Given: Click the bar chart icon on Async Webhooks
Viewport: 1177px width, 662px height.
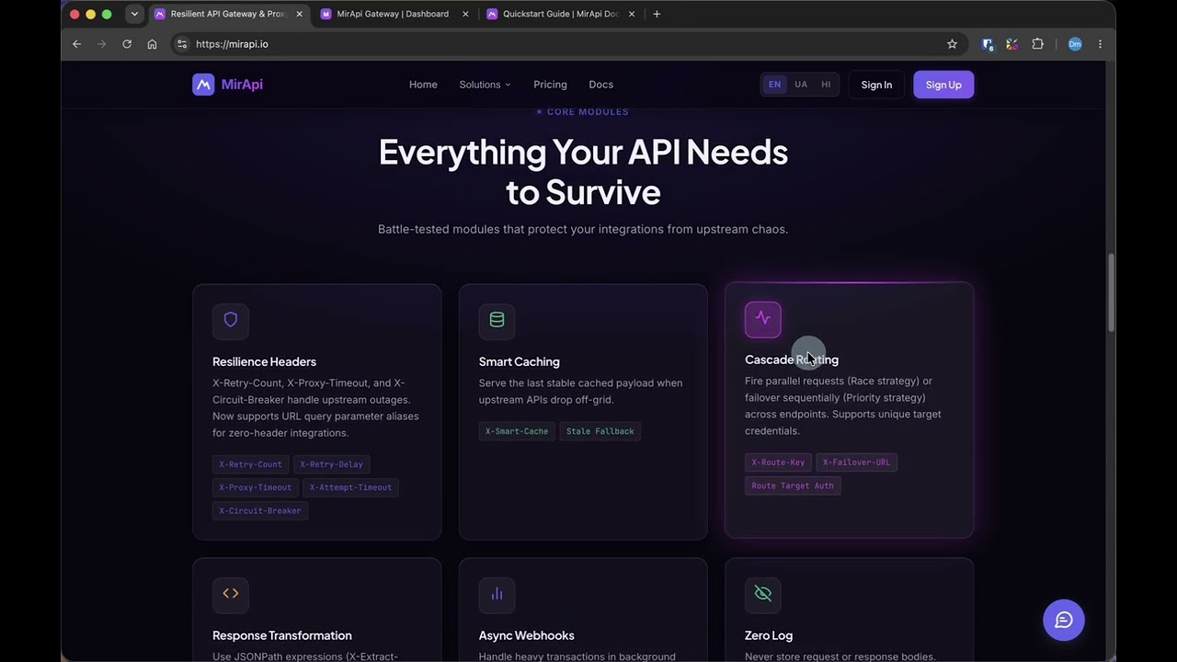Looking at the screenshot, I should 497,594.
